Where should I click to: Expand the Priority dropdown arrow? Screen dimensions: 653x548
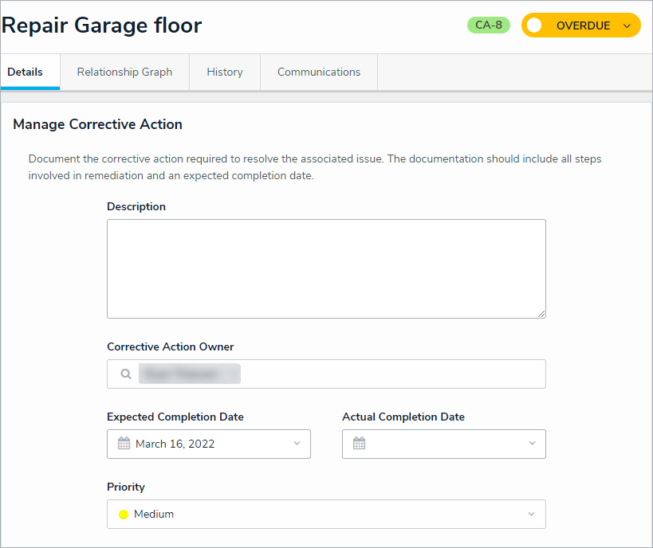pos(532,515)
